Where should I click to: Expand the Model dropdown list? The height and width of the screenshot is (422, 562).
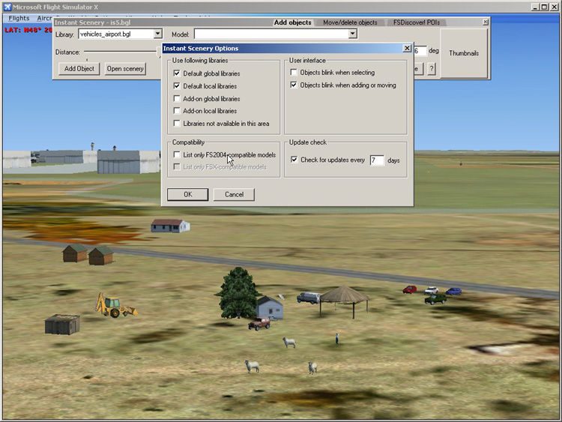coord(353,34)
